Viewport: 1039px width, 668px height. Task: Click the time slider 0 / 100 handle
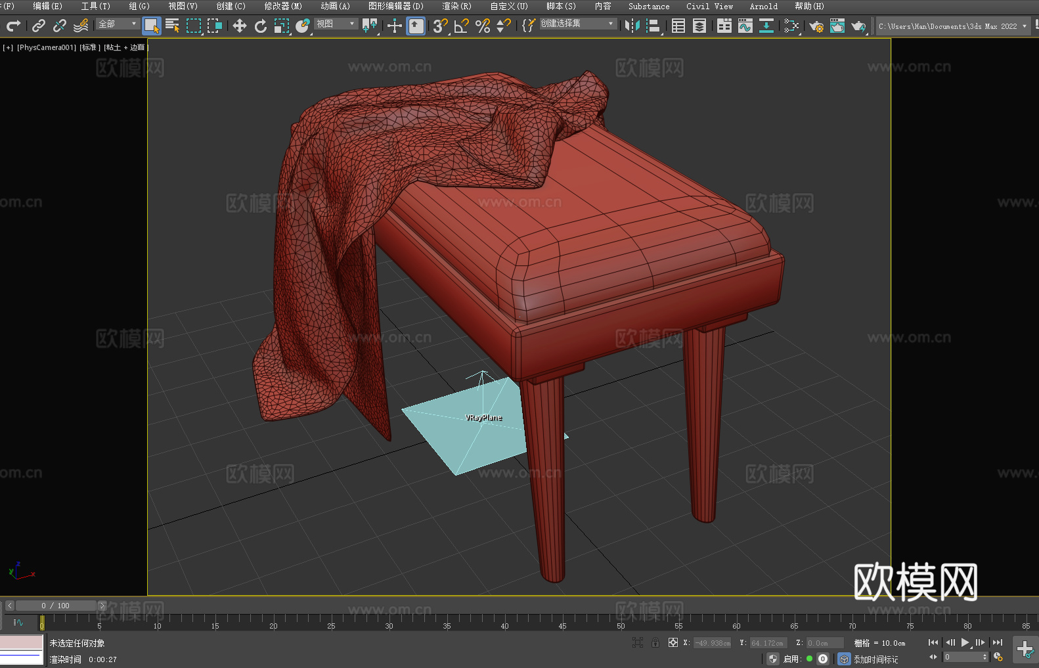click(x=56, y=606)
